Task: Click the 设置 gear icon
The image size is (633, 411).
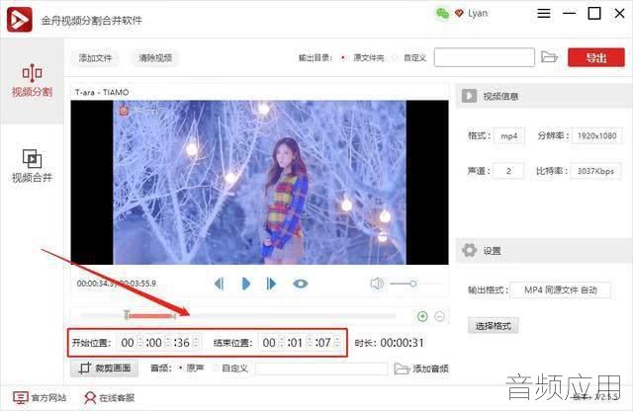Action: (469, 251)
